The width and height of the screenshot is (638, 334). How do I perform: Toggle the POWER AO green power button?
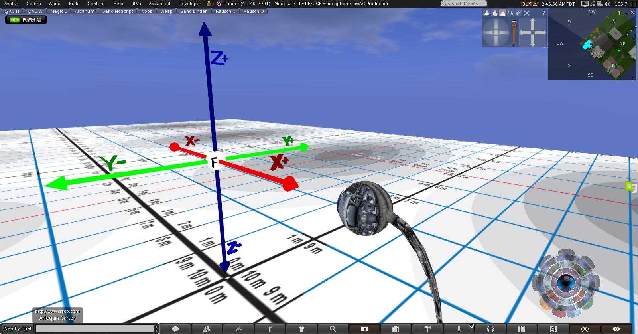pos(15,20)
